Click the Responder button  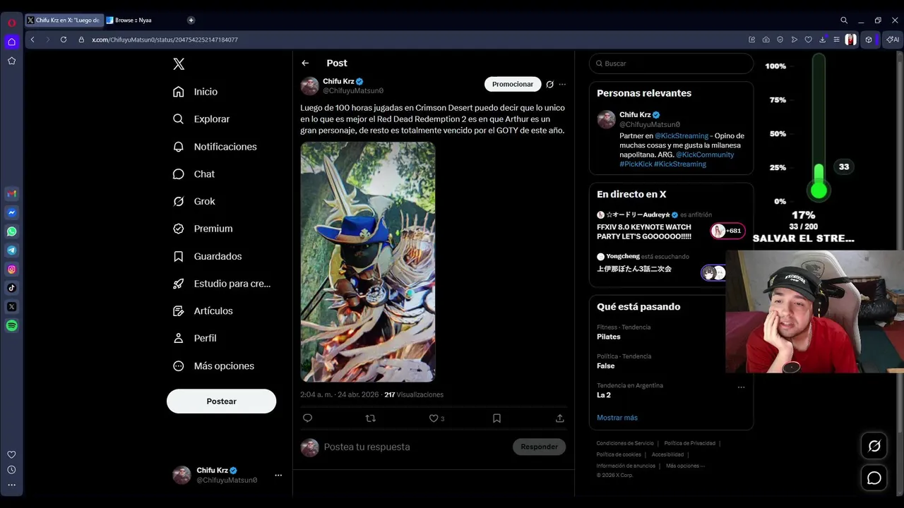click(x=539, y=447)
